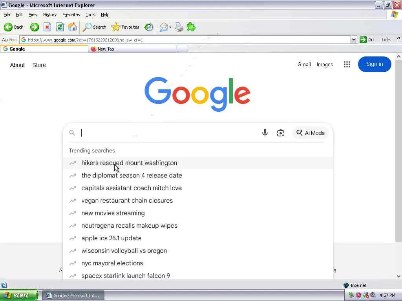402x301 pixels.
Task: Click the page scrollbar up arrow
Action: (x=398, y=56)
